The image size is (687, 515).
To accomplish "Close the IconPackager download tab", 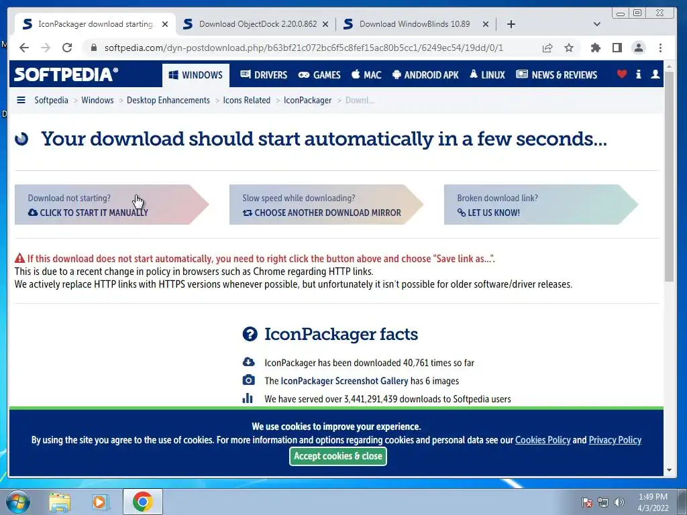I will pyautogui.click(x=165, y=24).
